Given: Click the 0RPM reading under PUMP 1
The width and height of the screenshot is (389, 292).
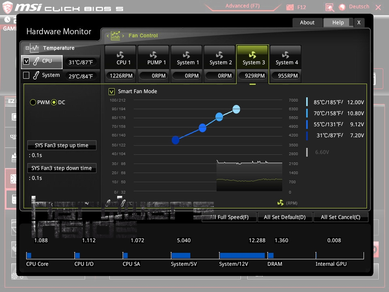Looking at the screenshot, I should tap(154, 76).
